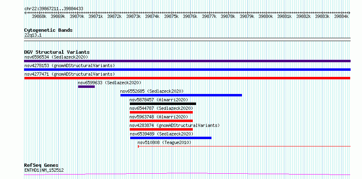Select the thin red nsv510808 line
The image size is (362, 179).
pyautogui.click(x=244, y=146)
